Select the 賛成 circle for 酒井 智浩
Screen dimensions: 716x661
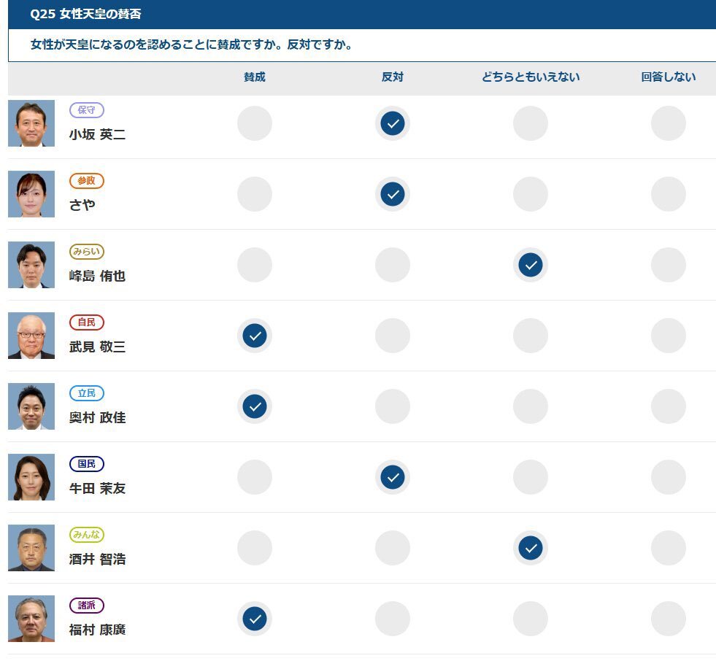coord(254,548)
